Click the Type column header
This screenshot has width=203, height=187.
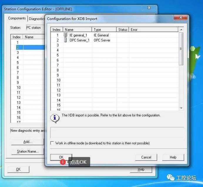tap(104, 30)
